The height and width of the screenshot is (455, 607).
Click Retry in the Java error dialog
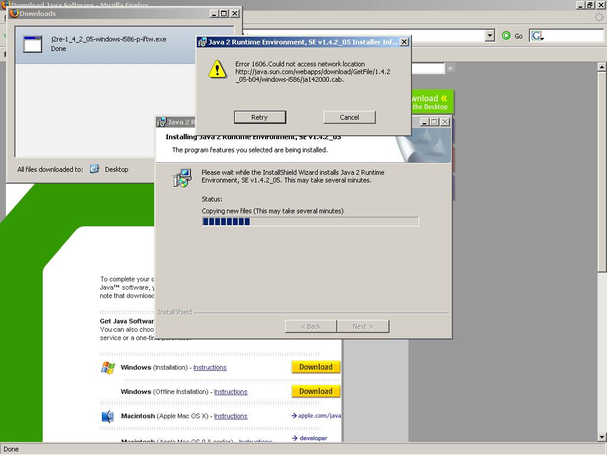pyautogui.click(x=260, y=117)
